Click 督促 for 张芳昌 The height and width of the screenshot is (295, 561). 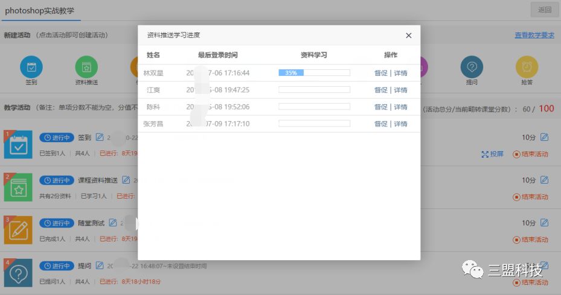coord(380,124)
